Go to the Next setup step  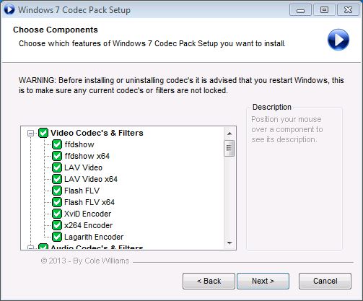tap(263, 281)
